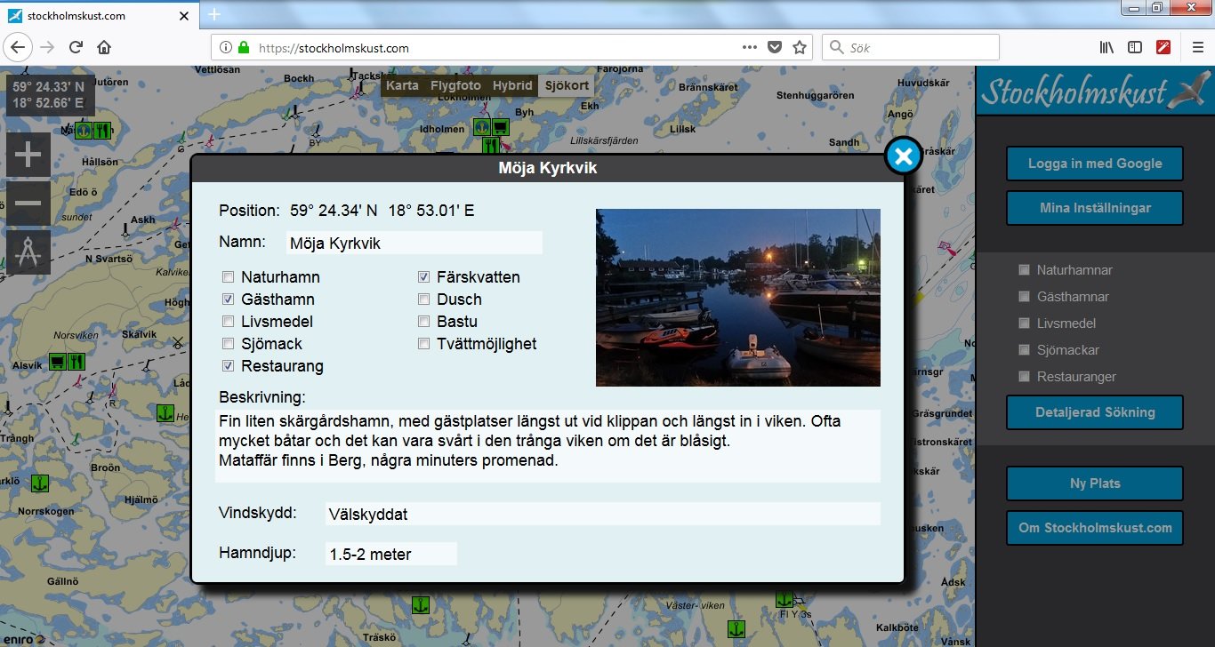Open Firefox hamburger menu
Image resolution: width=1215 pixels, height=647 pixels.
(x=1197, y=47)
